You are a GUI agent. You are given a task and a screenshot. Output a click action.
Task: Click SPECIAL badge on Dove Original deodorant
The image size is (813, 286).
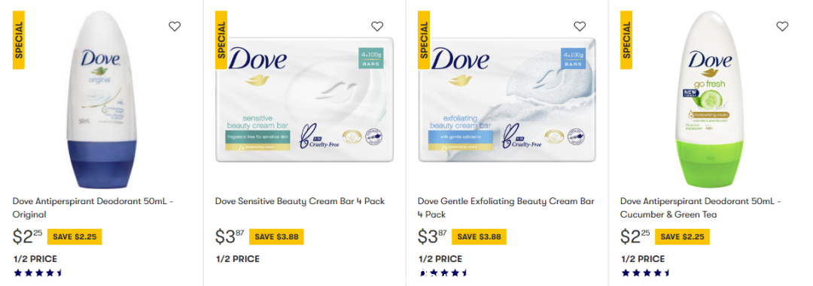19,40
